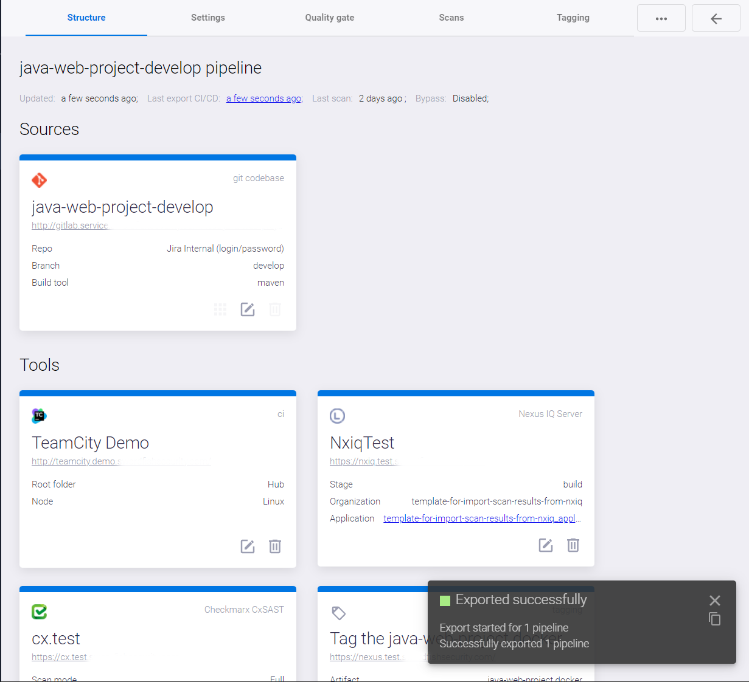Viewport: 749px width, 682px height.
Task: Select the TeamCity Demo card title
Action: 90,443
